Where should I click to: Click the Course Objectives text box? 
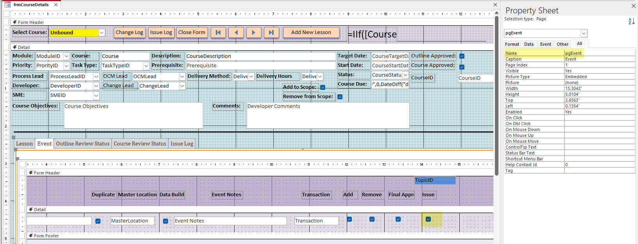coord(133,115)
